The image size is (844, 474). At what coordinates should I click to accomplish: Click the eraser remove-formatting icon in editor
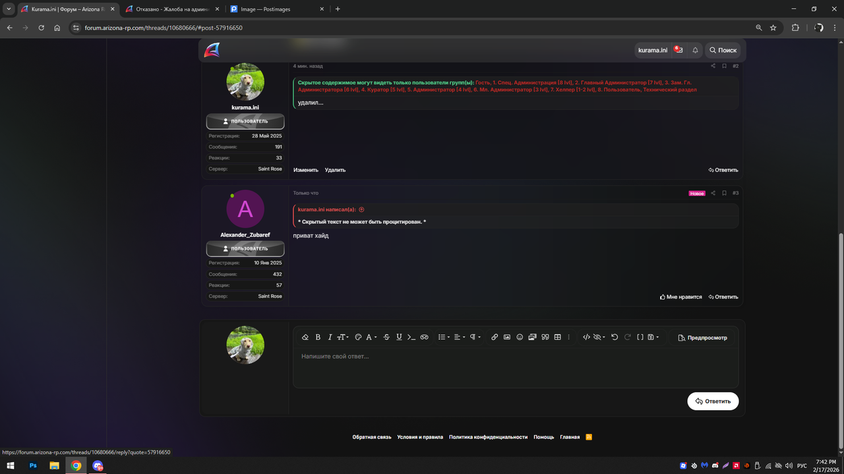(x=305, y=337)
